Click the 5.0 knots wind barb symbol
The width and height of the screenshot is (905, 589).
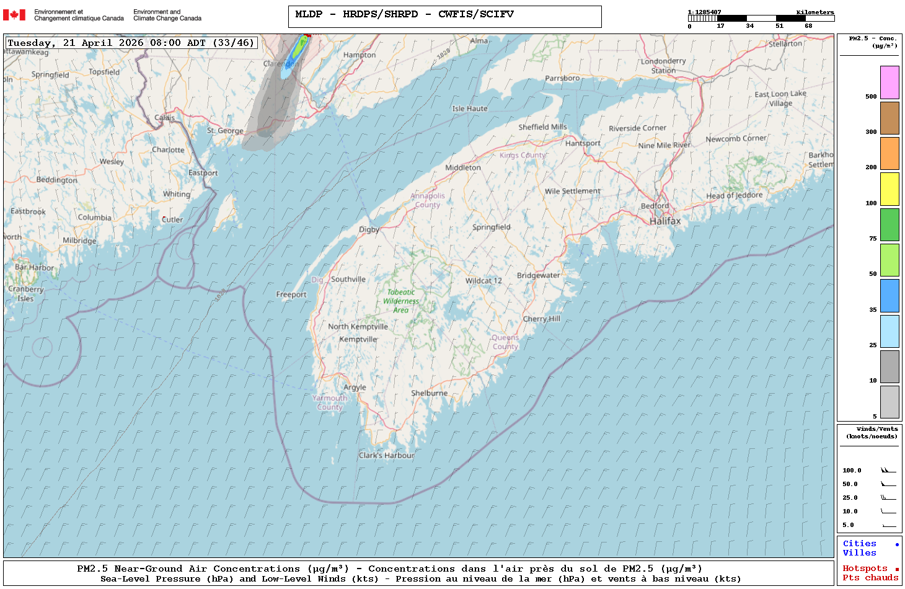pyautogui.click(x=888, y=526)
